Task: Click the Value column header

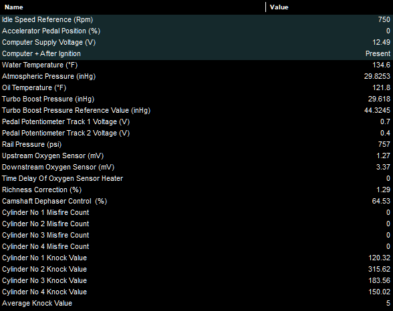Action: [x=330, y=7]
